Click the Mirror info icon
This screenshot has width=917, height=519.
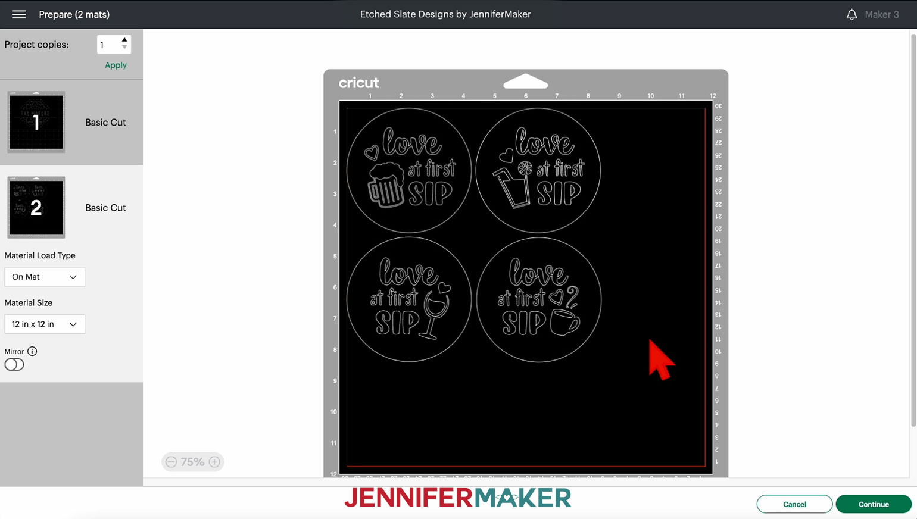point(32,351)
